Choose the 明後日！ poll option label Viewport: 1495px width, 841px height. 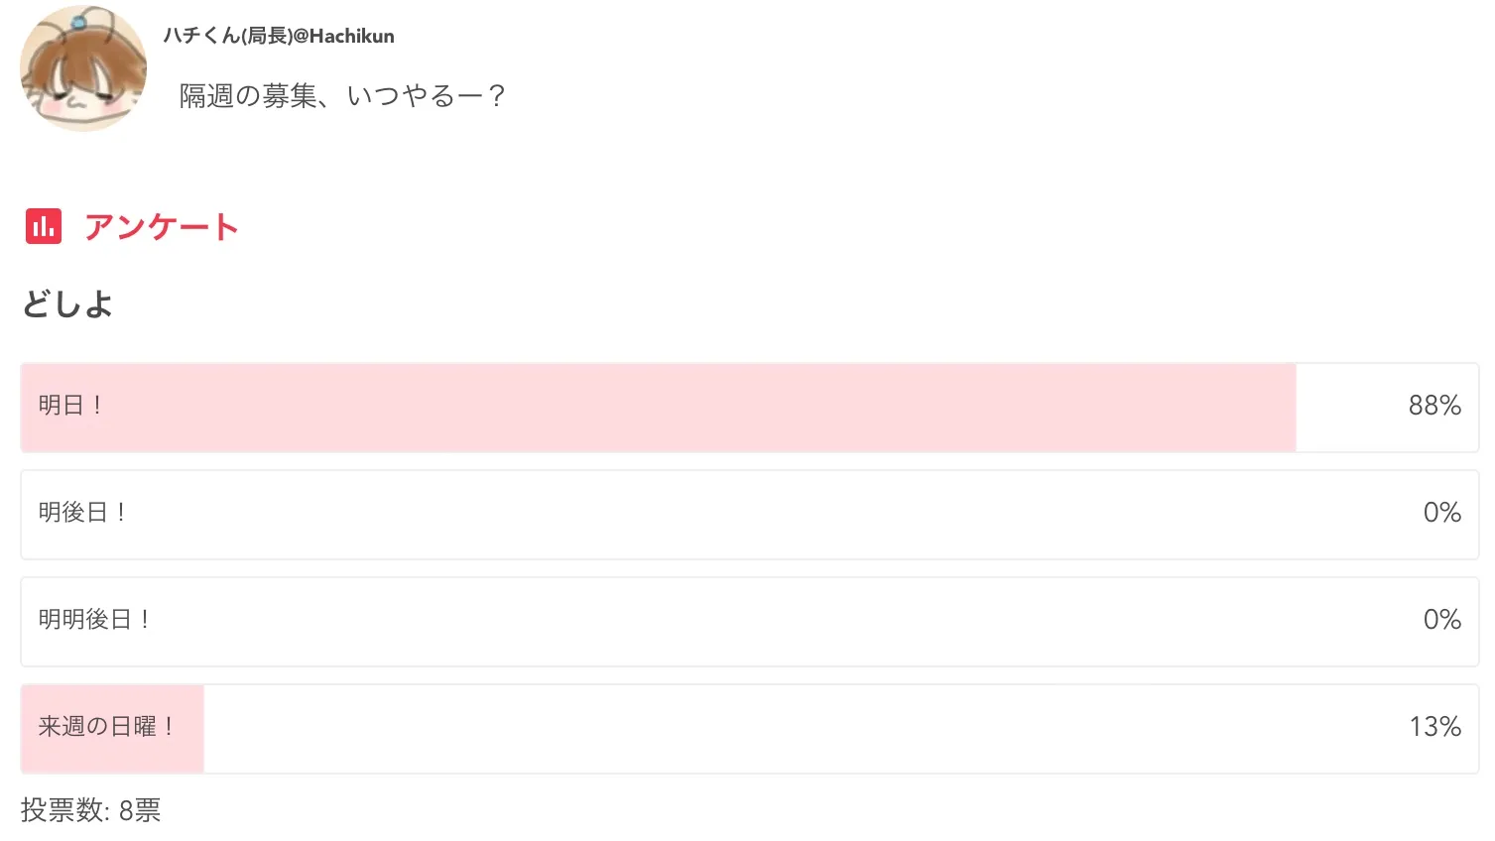coord(82,513)
